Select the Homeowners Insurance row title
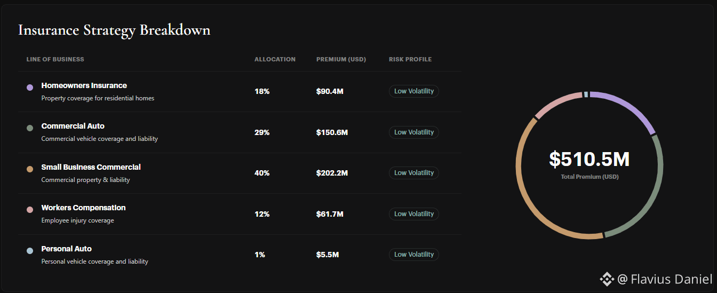 [84, 85]
